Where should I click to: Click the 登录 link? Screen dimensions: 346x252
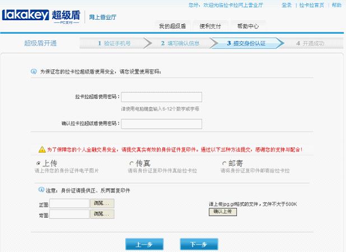287,5
